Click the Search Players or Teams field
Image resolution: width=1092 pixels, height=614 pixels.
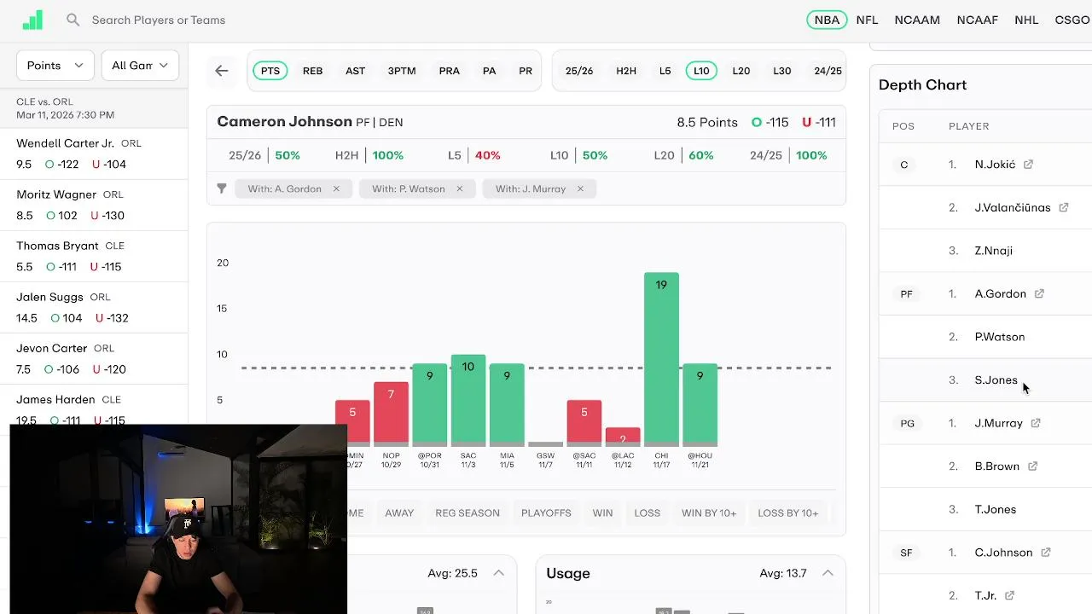(159, 20)
